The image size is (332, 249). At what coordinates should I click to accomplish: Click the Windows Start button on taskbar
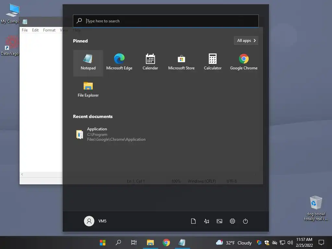pos(103,243)
